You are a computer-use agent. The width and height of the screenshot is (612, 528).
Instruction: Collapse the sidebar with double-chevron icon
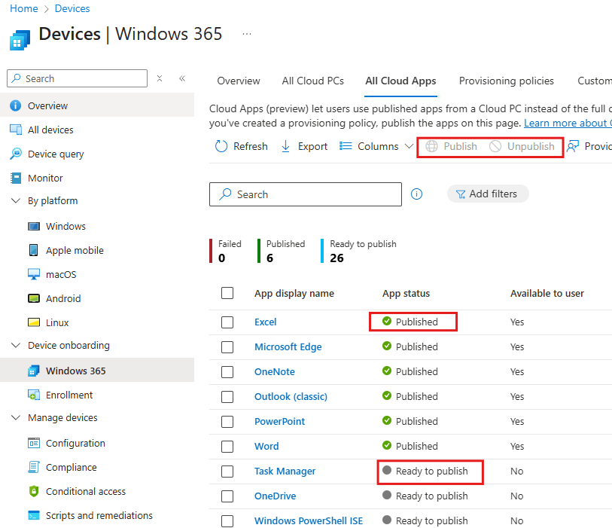point(182,78)
